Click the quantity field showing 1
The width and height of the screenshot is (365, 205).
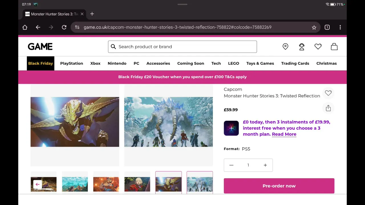pos(248,165)
